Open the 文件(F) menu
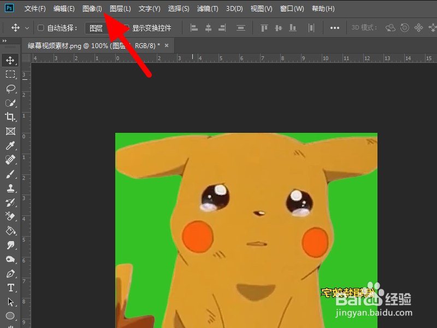The image size is (437, 328). click(x=35, y=9)
